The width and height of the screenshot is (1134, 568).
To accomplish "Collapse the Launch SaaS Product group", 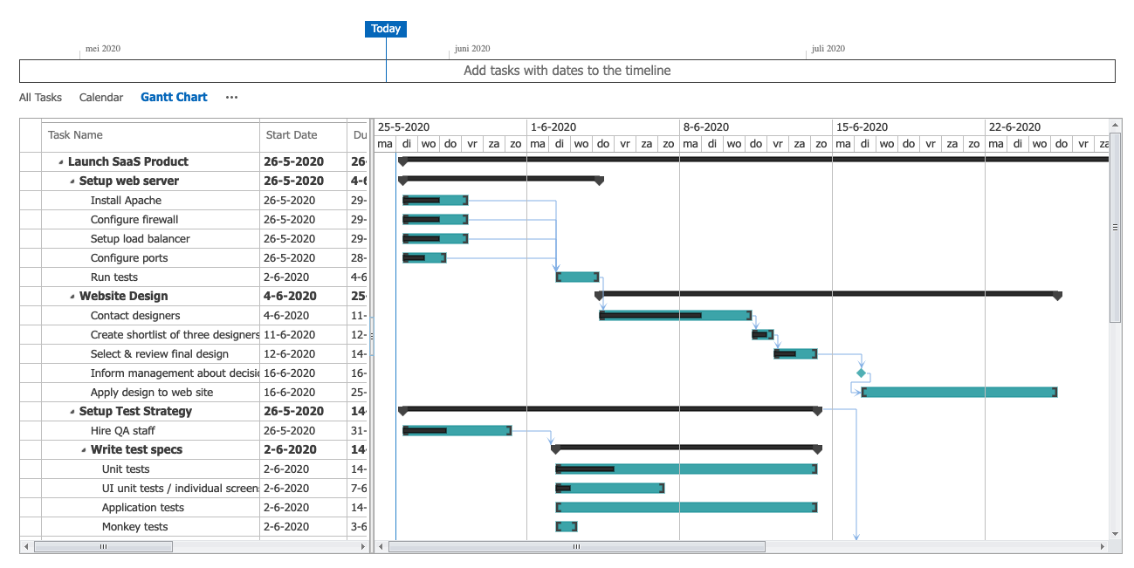I will 61,162.
